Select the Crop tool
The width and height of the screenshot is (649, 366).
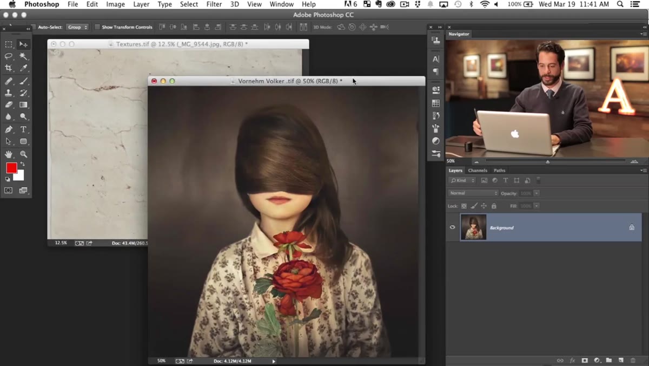pos(9,68)
